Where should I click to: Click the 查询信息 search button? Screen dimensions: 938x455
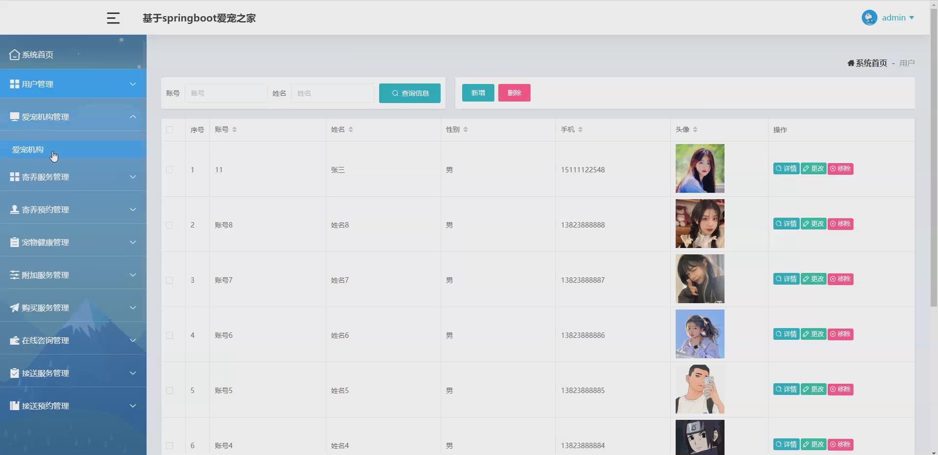coord(410,93)
